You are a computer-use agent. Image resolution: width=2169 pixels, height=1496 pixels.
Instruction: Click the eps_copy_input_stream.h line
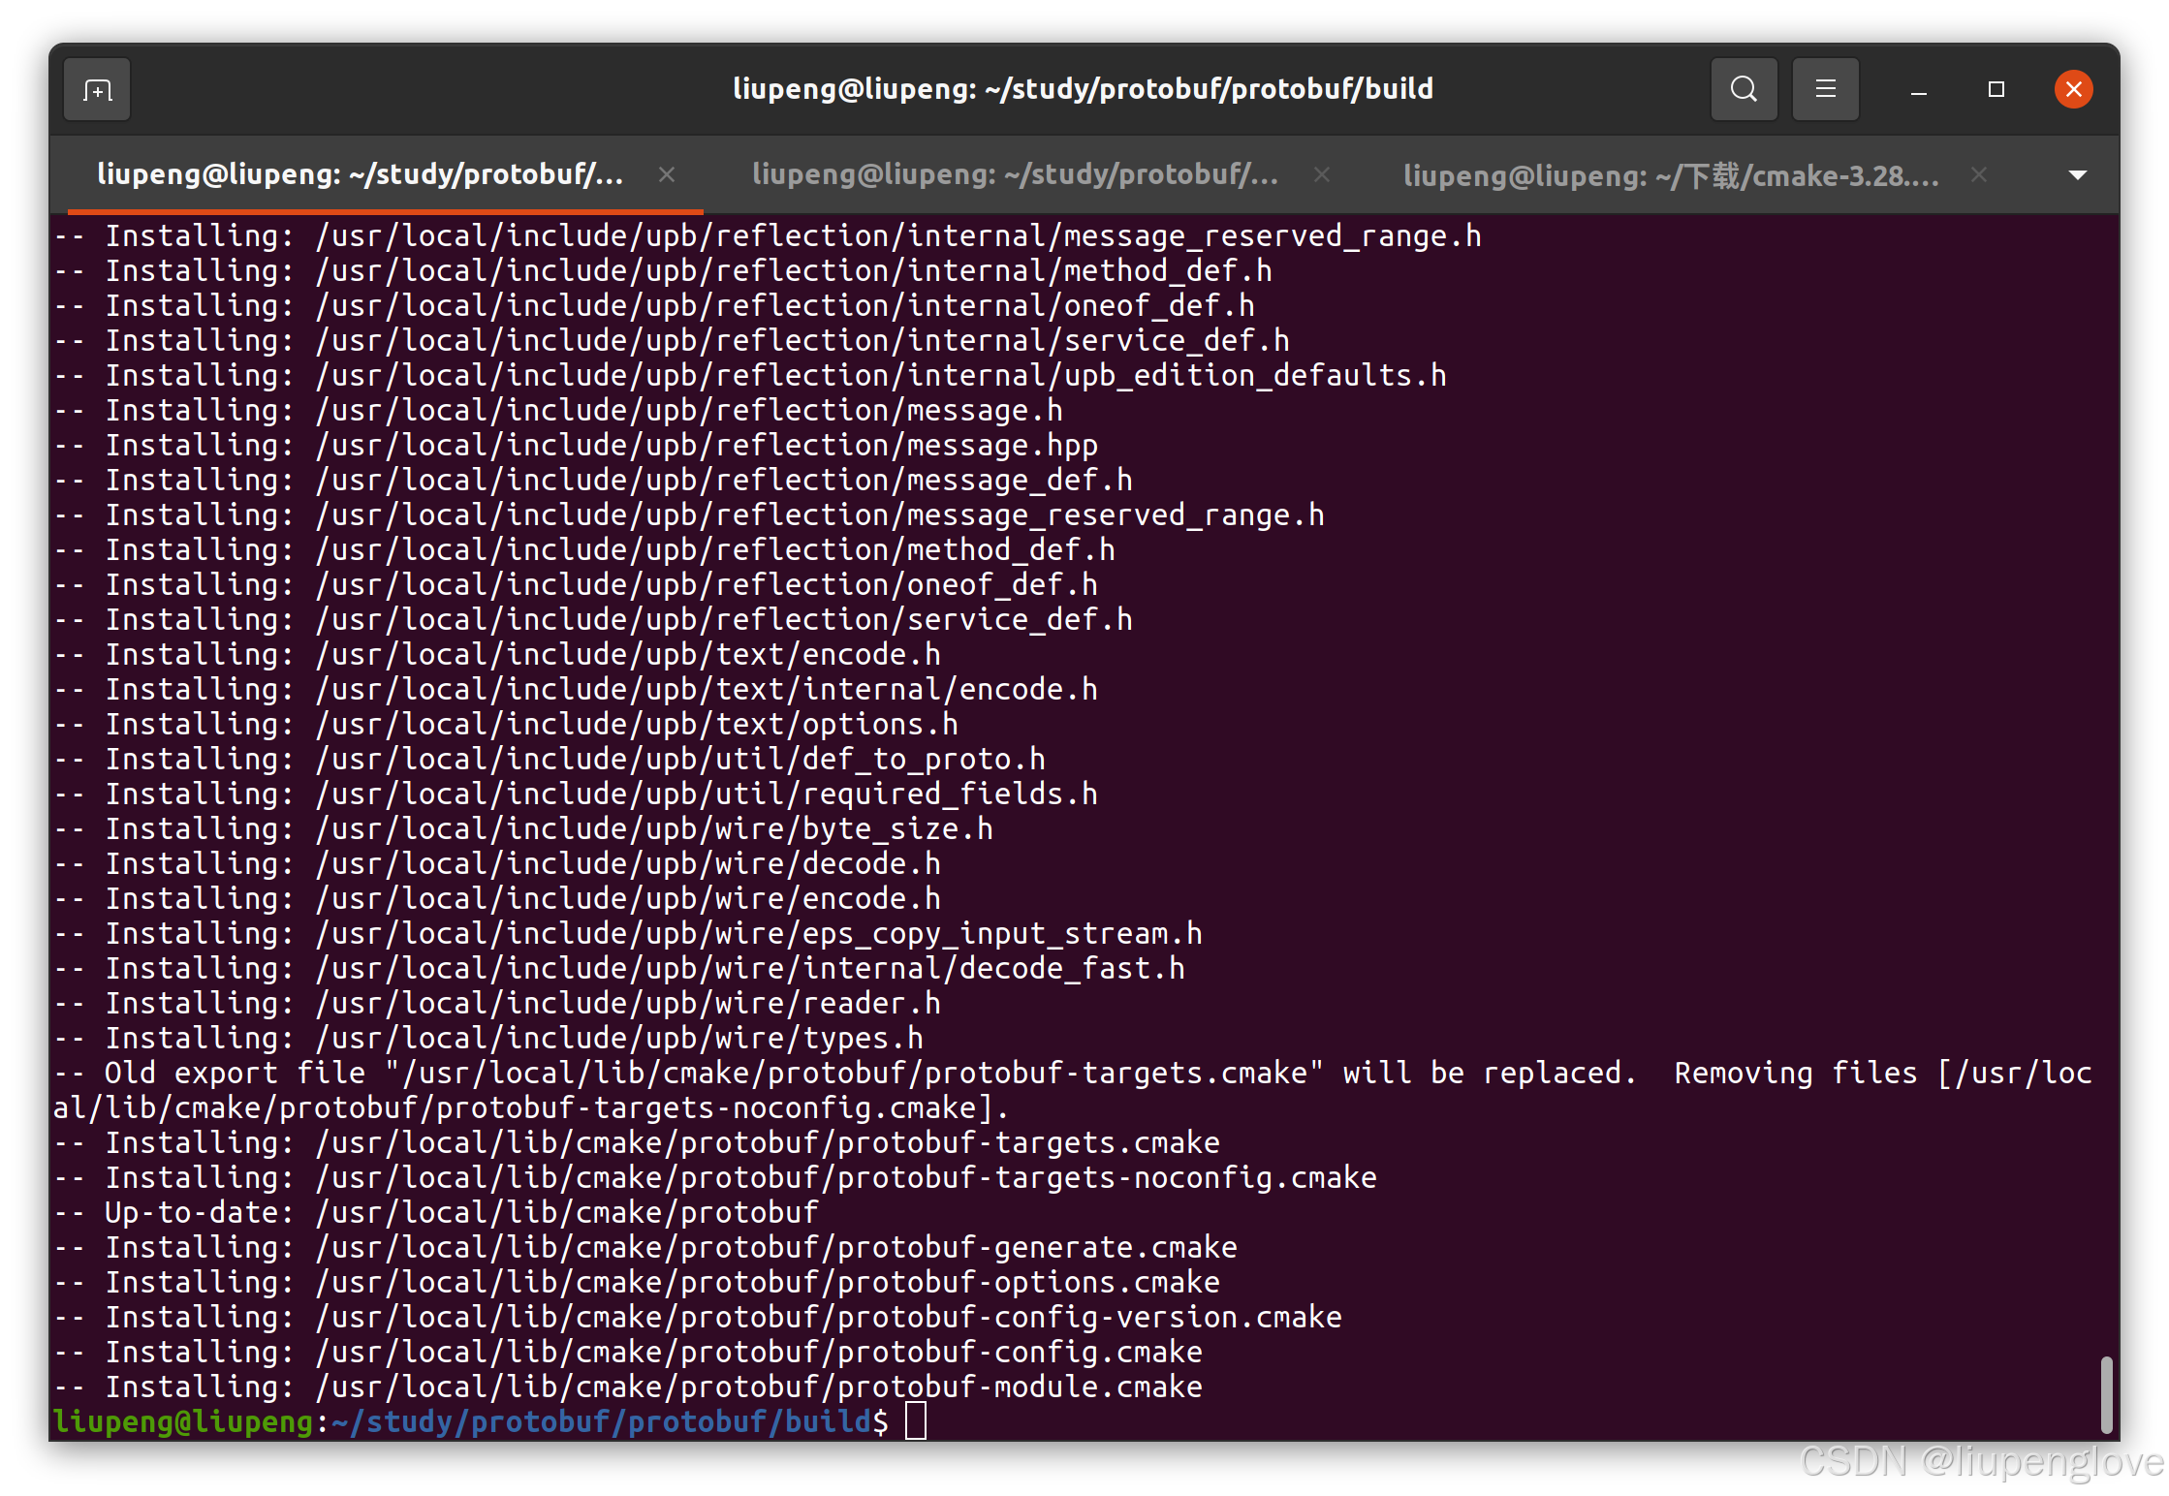(x=628, y=933)
